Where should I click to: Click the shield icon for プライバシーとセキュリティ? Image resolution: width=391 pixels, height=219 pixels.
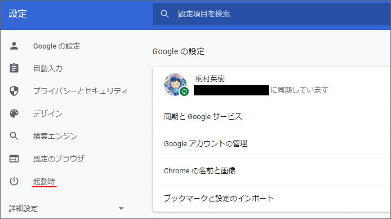coord(14,91)
